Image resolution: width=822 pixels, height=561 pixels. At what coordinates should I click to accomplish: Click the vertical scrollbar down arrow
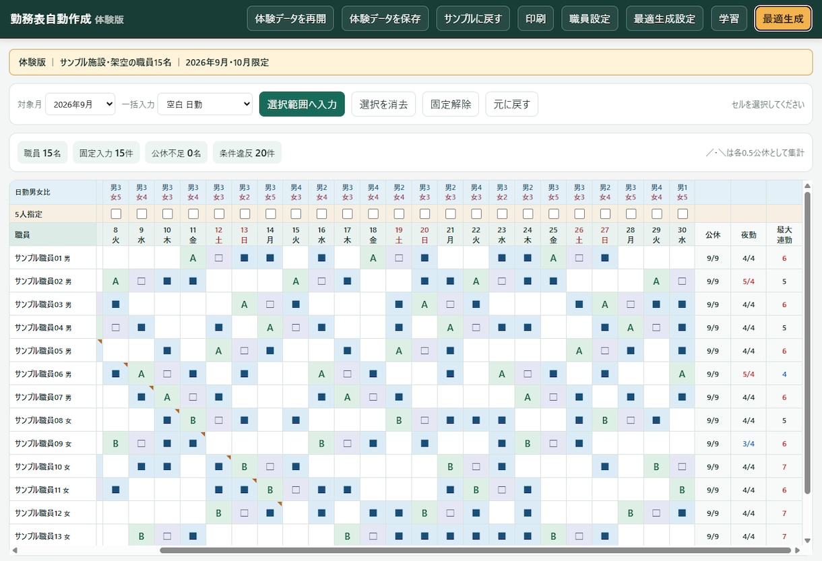pos(807,540)
